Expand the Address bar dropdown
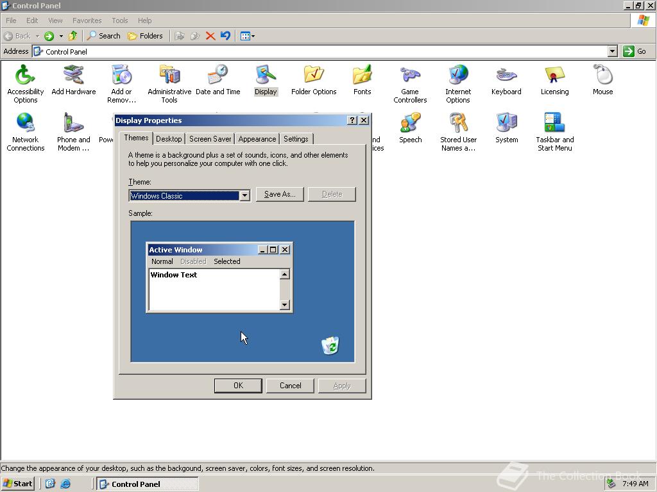 [x=613, y=51]
